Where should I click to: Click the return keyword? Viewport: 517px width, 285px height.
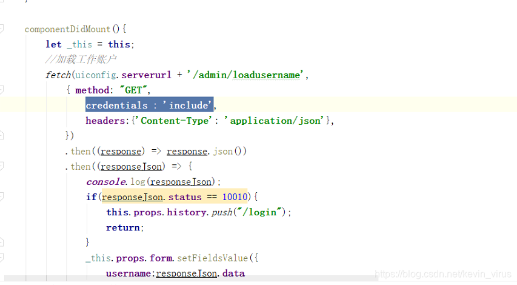point(123,227)
